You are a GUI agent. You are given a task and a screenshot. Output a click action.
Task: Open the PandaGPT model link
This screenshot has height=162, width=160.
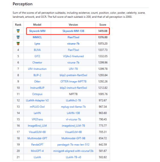(x=37, y=145)
